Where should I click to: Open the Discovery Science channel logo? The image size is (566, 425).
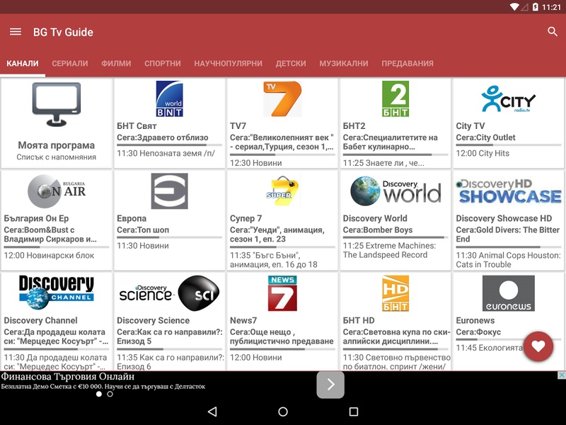click(169, 293)
